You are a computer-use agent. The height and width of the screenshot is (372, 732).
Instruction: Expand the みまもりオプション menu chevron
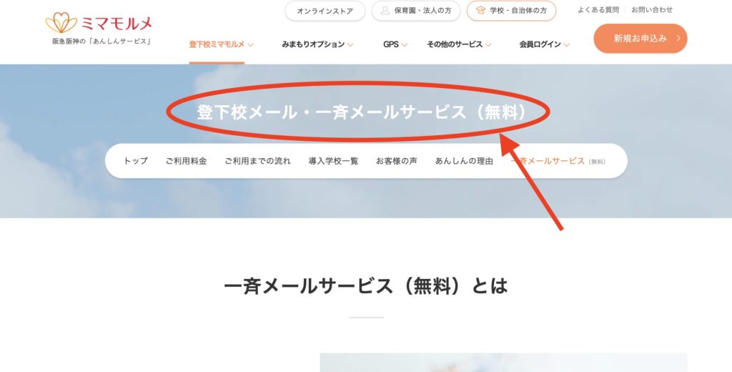(x=350, y=45)
